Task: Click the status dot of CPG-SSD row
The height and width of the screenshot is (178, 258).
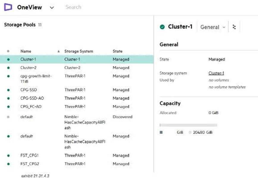Action: [x=8, y=90]
